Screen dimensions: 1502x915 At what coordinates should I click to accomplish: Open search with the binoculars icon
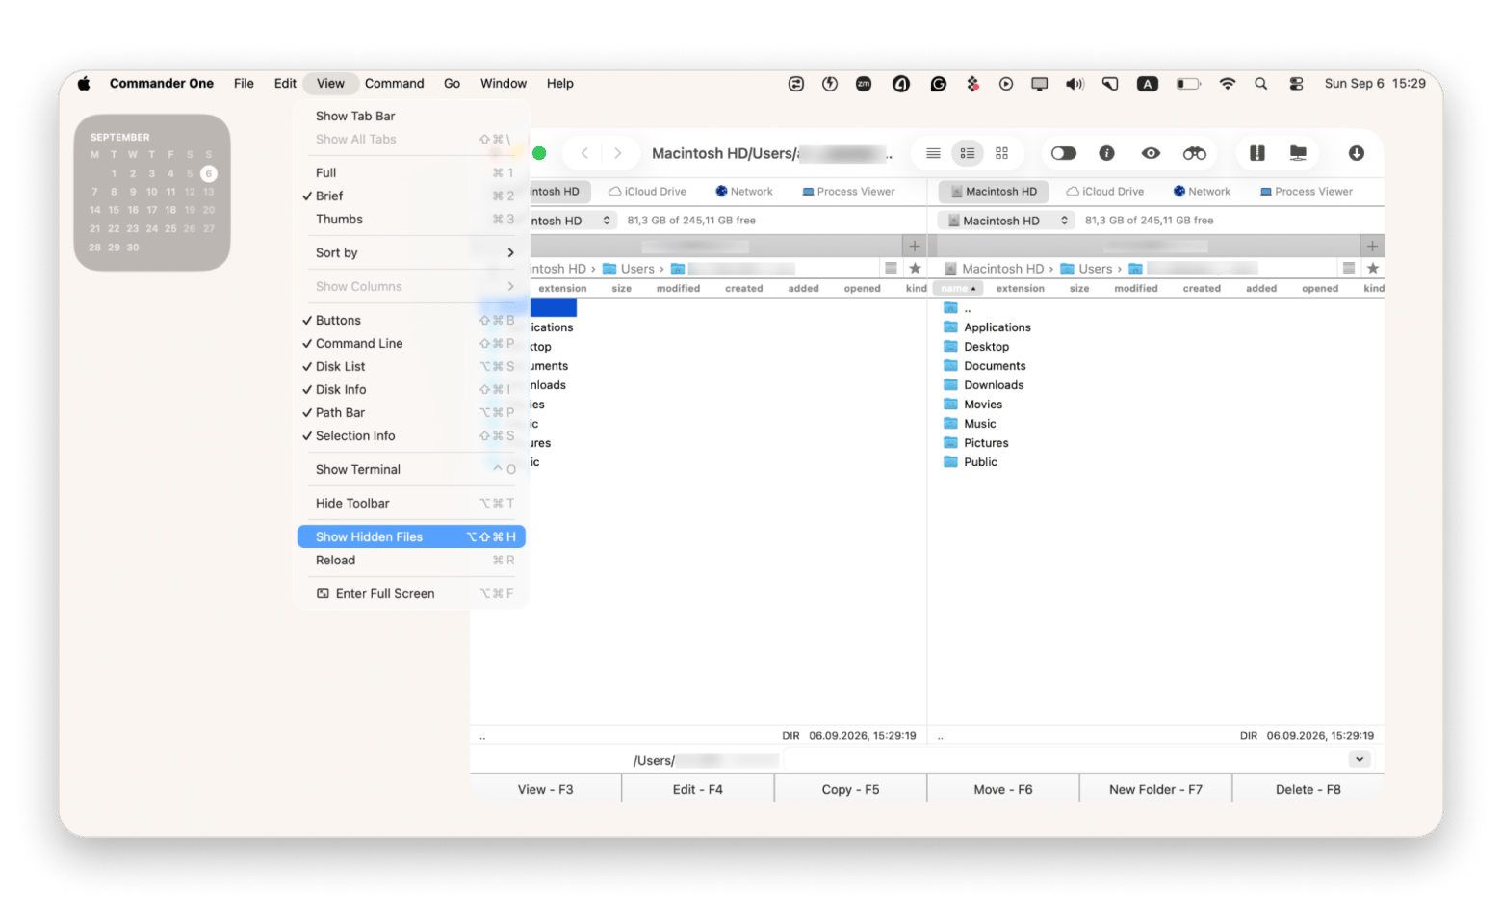tap(1195, 153)
